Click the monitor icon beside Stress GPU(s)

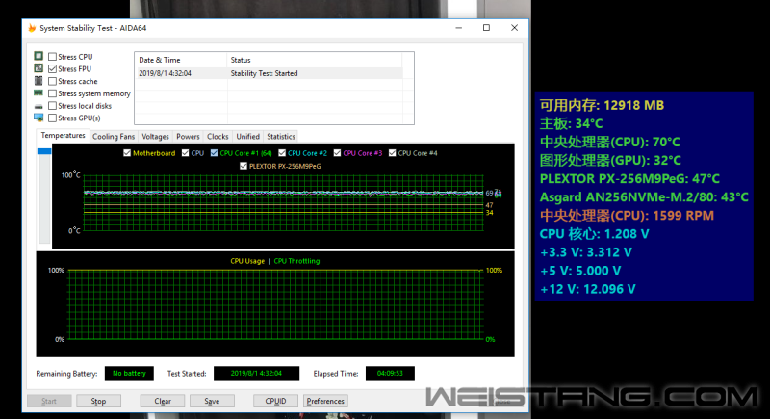[x=38, y=118]
